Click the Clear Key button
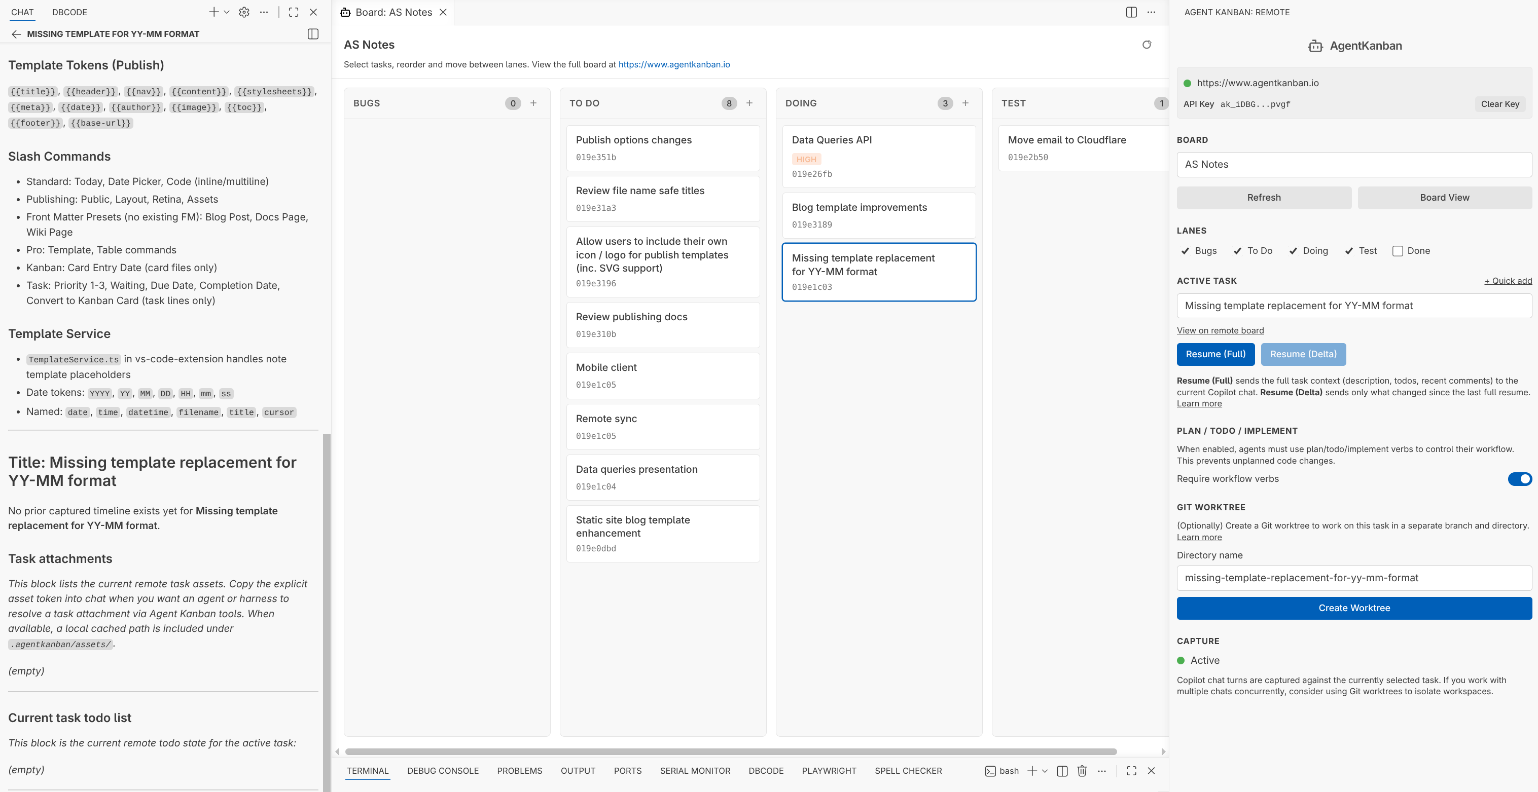Screen dimensions: 1538x792 coord(1500,104)
